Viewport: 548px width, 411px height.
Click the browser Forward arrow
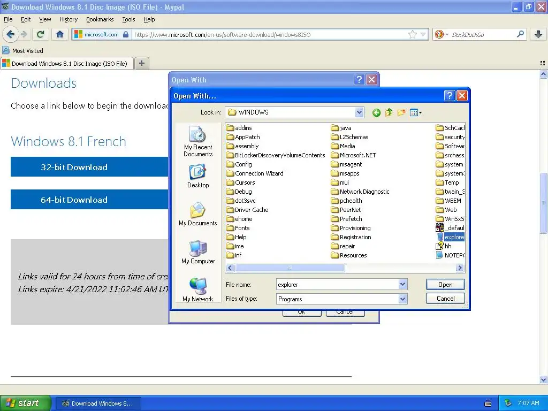click(x=24, y=34)
